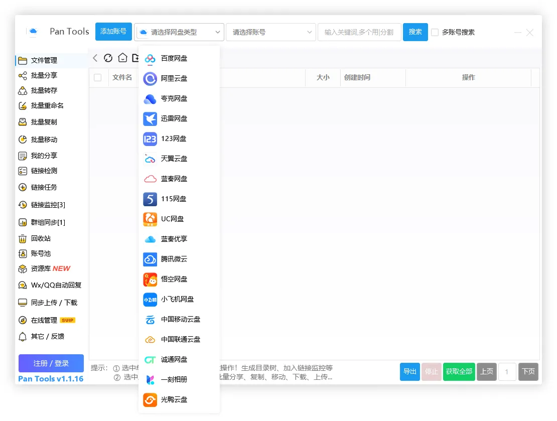Toggle the 多账号搜索 checkbox
Screen dimensions: 557x421
pyautogui.click(x=435, y=32)
